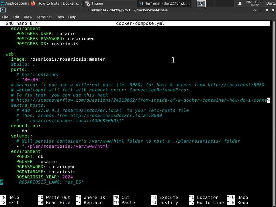Viewport: 276px width, 207px height.
Task: Click './plan/rosariosis:/var/www/html' volume string
Action: tap(66, 146)
